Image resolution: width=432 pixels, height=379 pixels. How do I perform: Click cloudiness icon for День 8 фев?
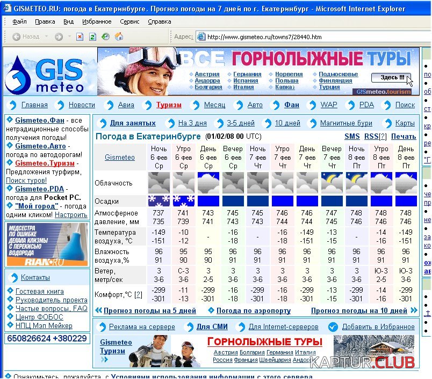pos(406,183)
